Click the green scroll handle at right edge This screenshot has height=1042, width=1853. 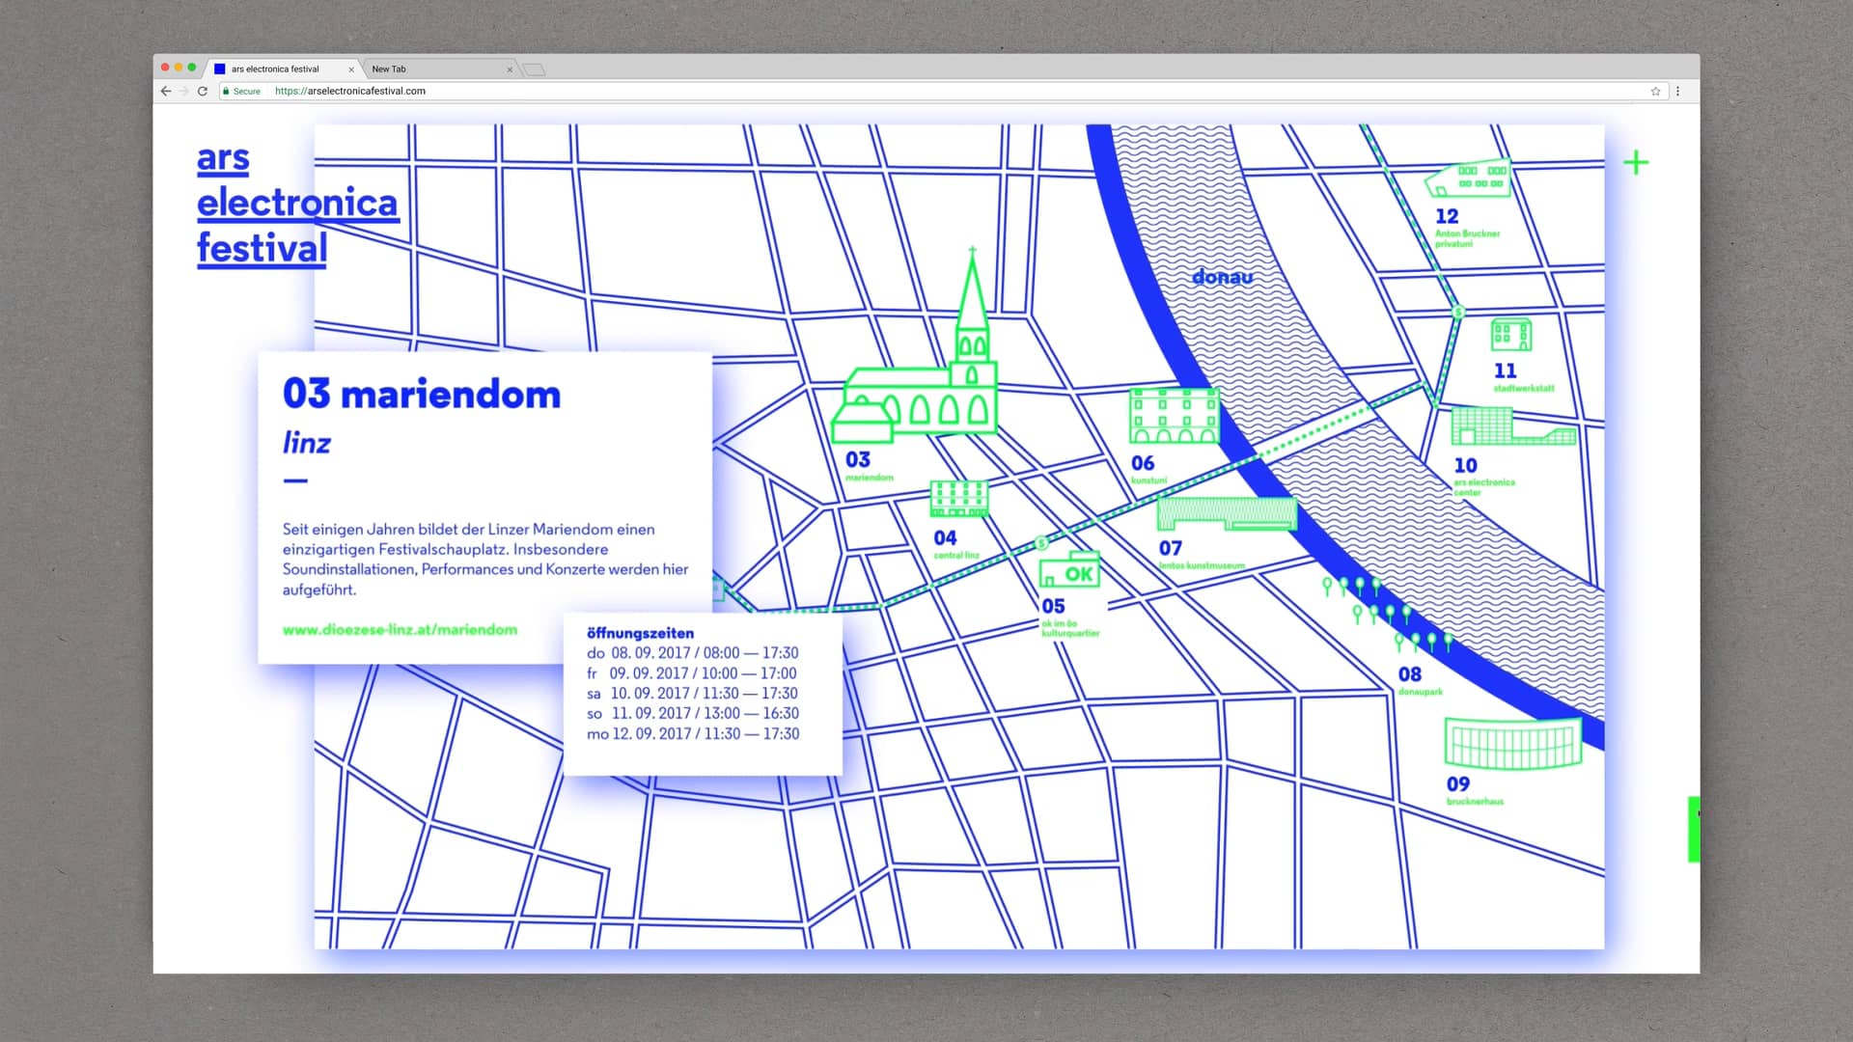1694,829
